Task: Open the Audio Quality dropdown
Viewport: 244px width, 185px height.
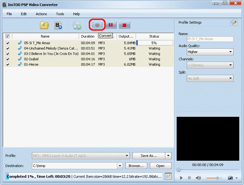Action: coord(210,52)
